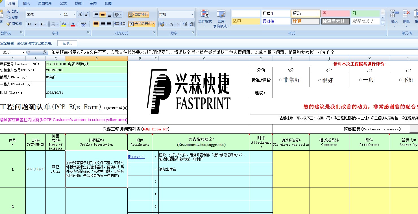Apply the 差 (Bad) red cell style

tap(335, 13)
